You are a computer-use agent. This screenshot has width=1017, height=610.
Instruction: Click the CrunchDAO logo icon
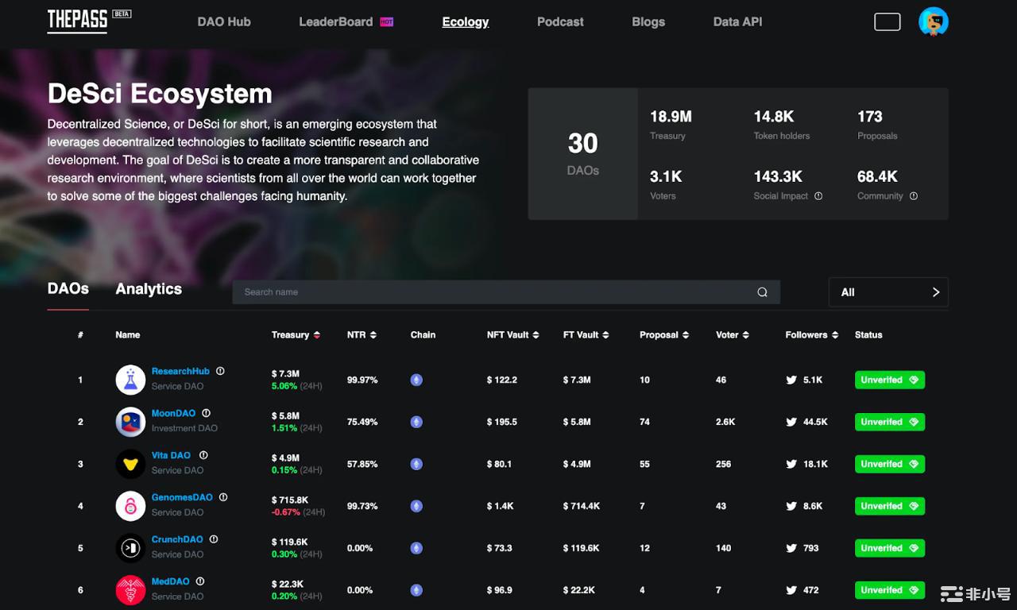click(130, 548)
